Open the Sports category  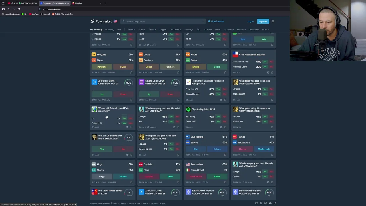pos(142,29)
